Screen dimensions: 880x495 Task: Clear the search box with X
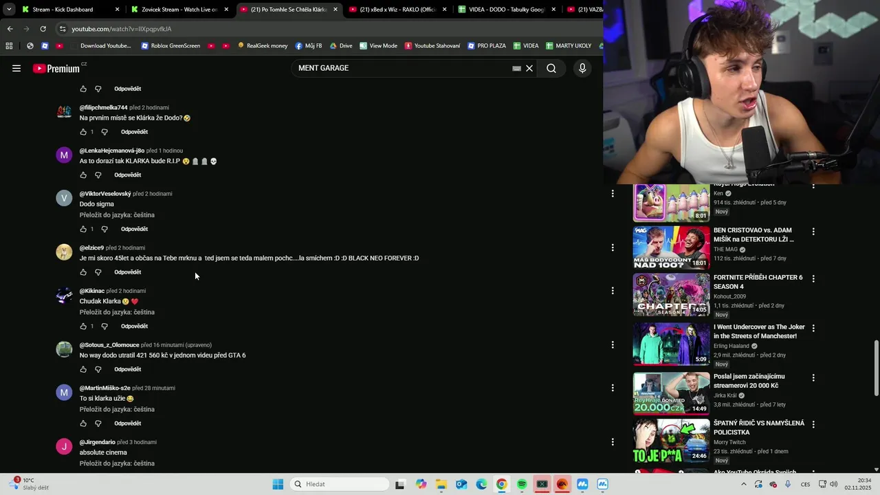[x=529, y=68]
